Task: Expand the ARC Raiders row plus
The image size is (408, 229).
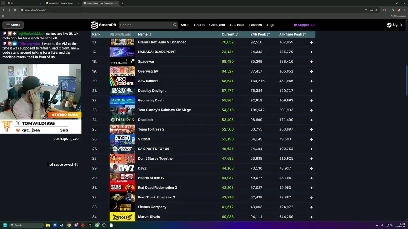Action: (311, 81)
